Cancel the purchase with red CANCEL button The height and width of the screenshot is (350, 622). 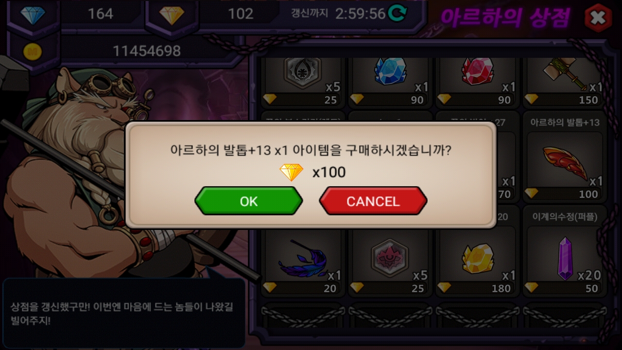373,201
